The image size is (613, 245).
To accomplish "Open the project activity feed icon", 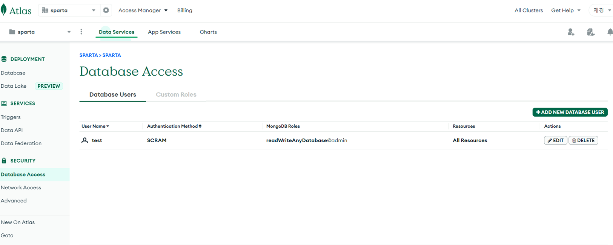I will tap(591, 32).
